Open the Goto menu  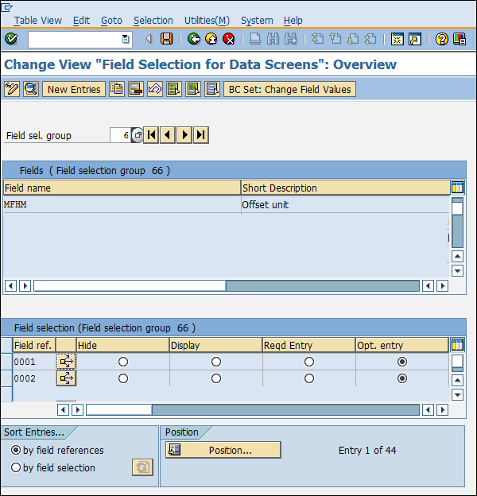point(111,21)
